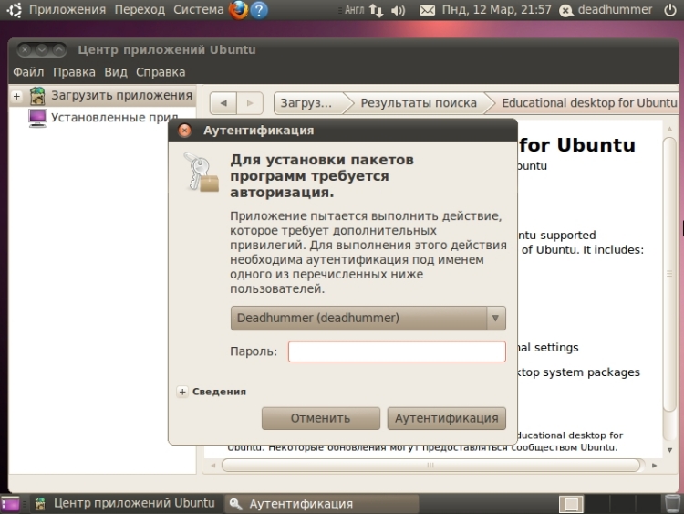Image resolution: width=684 pixels, height=514 pixels.
Task: Click the blue help question mark icon
Action: (260, 10)
